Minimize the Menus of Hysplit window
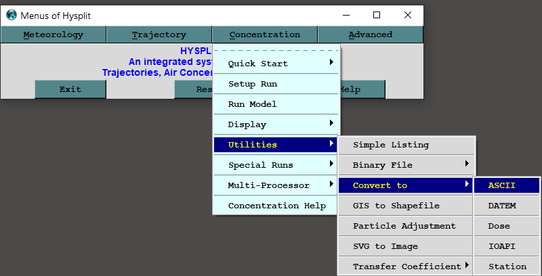The width and height of the screenshot is (542, 276). point(346,15)
